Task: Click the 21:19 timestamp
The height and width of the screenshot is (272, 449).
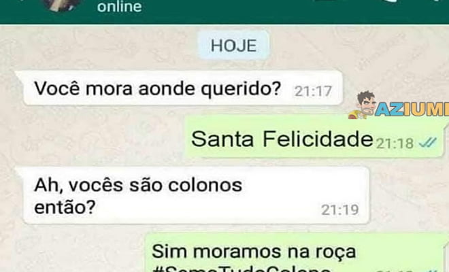Action: pyautogui.click(x=340, y=210)
